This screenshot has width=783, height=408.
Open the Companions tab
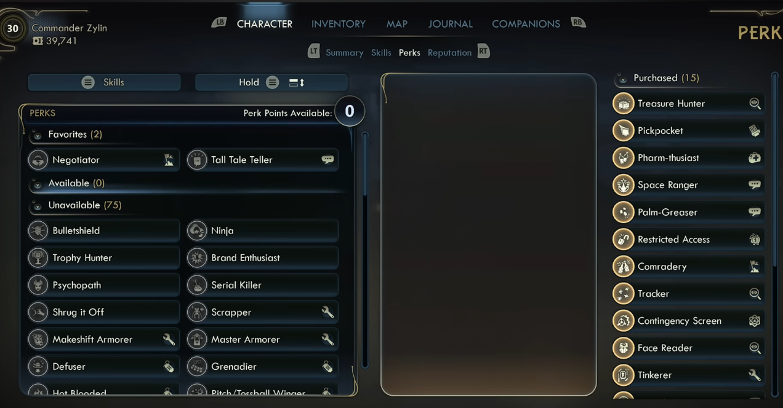(526, 24)
